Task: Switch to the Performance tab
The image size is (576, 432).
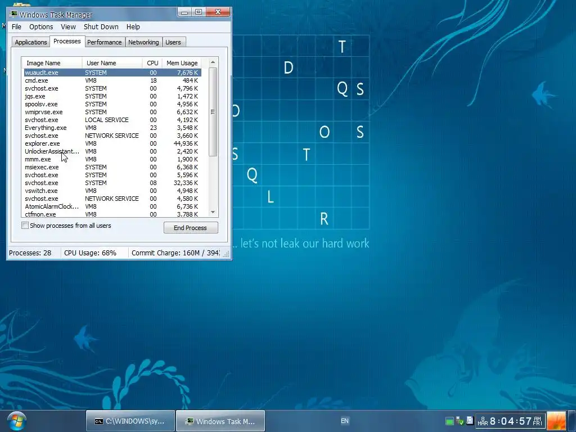Action: (x=104, y=42)
